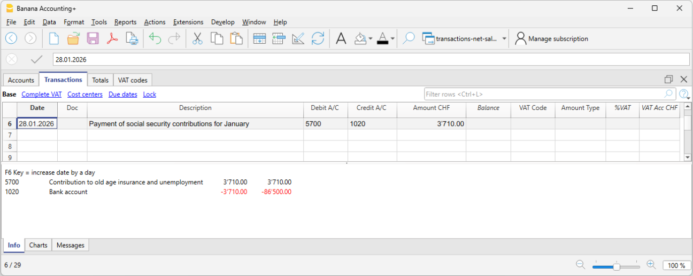Image resolution: width=693 pixels, height=276 pixels.
Task: Click the recalculate refresh arrows icon
Action: [x=318, y=38]
